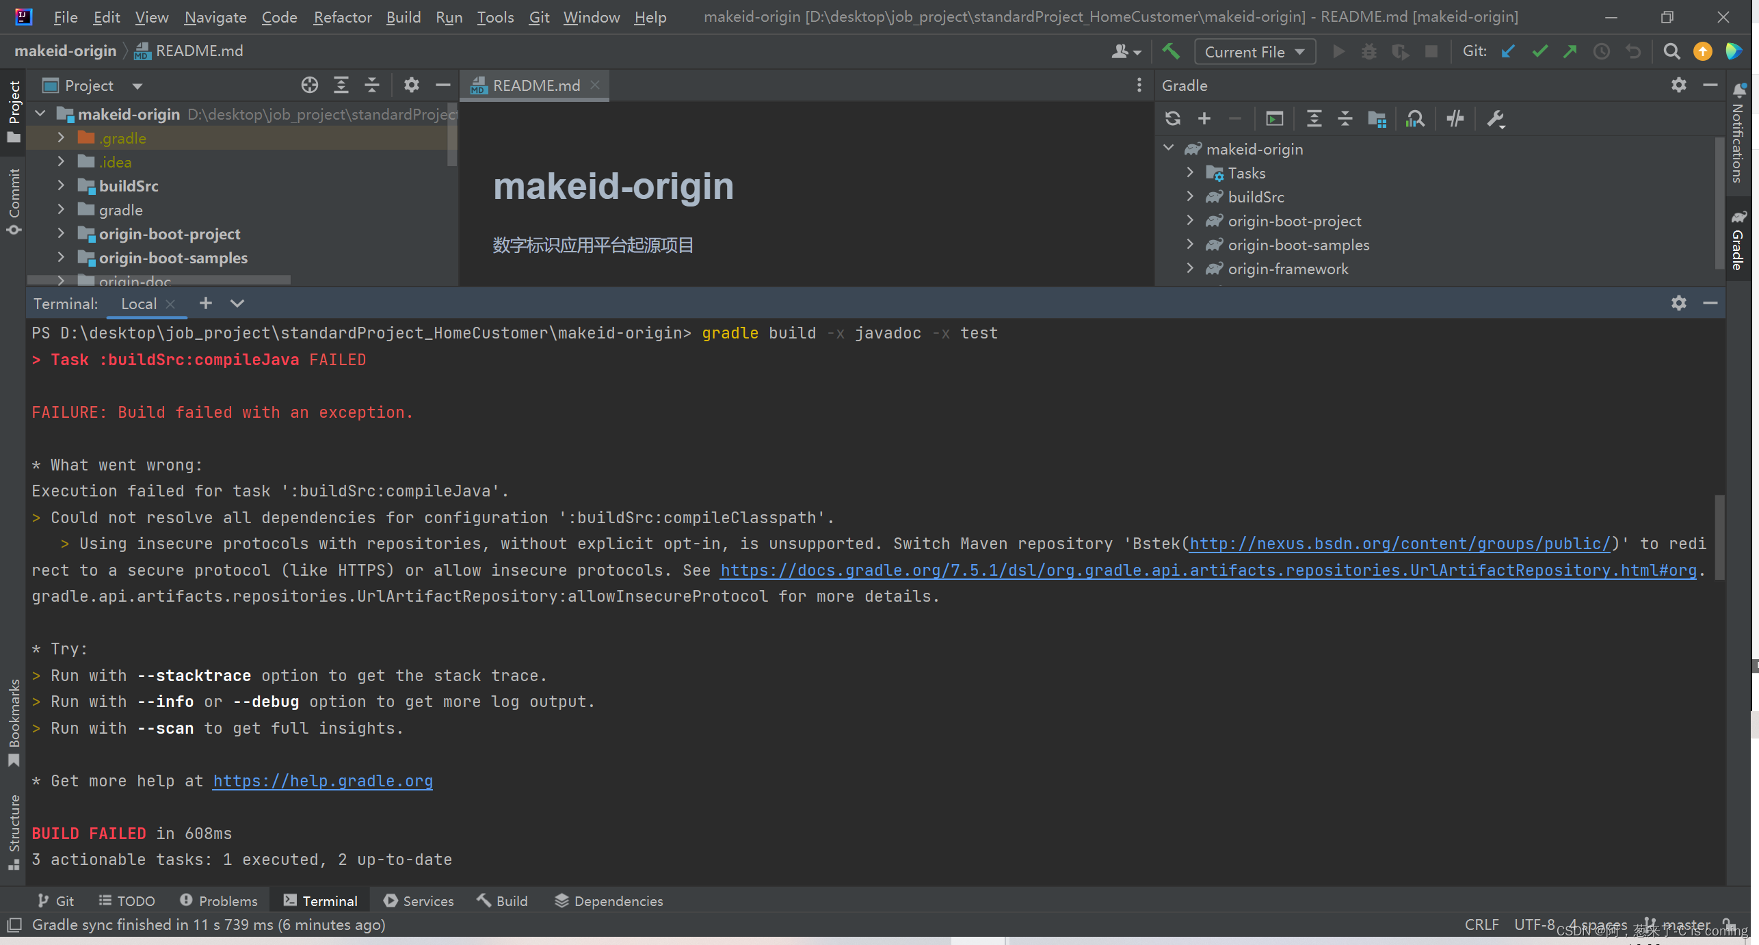Expand all in Project panel
This screenshot has width=1759, height=945.
click(x=341, y=85)
